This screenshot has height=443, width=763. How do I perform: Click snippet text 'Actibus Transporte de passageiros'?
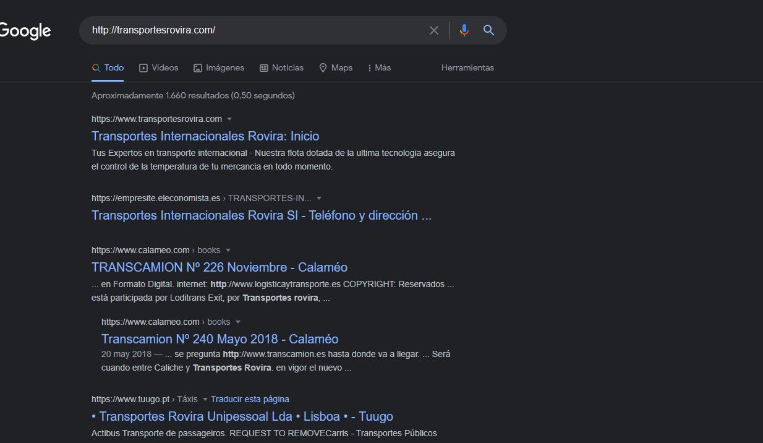(159, 434)
